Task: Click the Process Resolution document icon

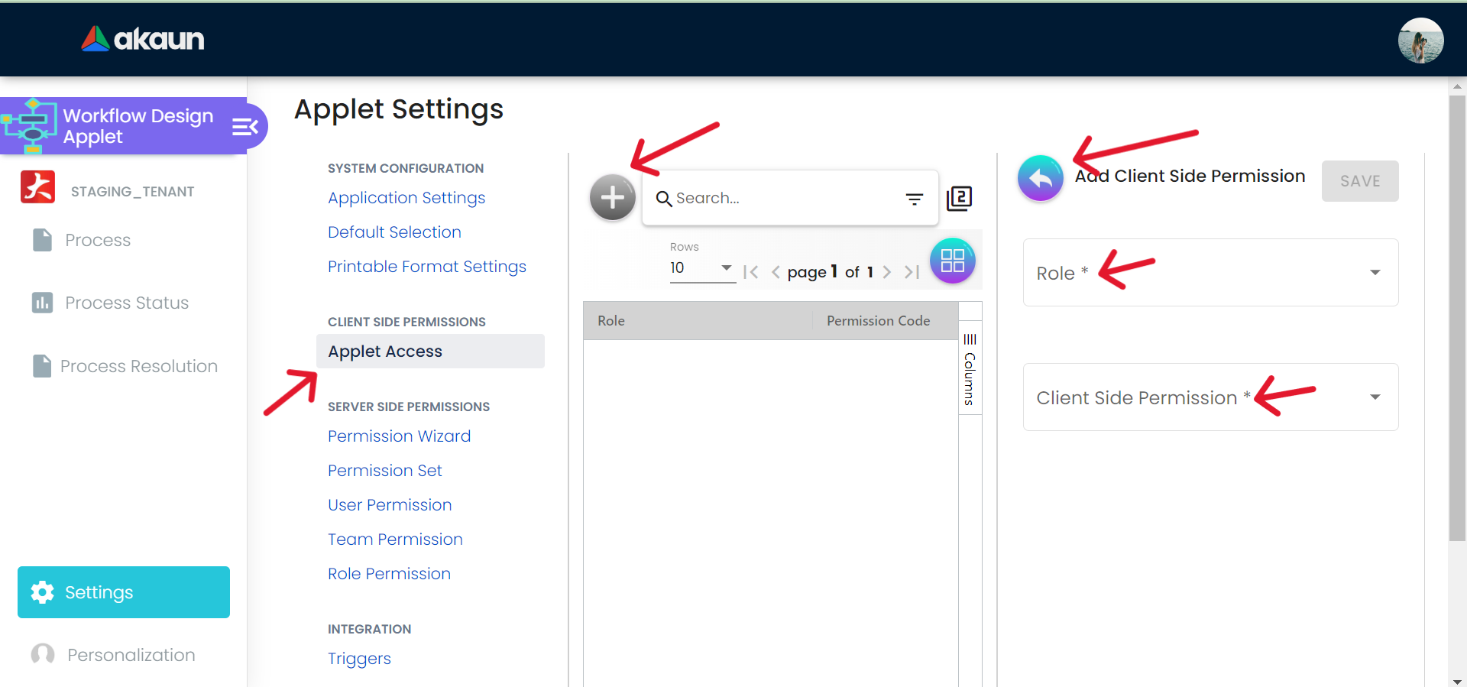Action: tap(42, 366)
